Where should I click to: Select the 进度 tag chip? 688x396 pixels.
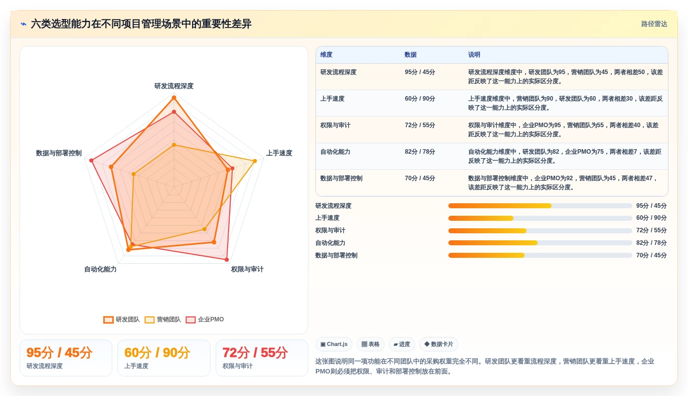(402, 344)
